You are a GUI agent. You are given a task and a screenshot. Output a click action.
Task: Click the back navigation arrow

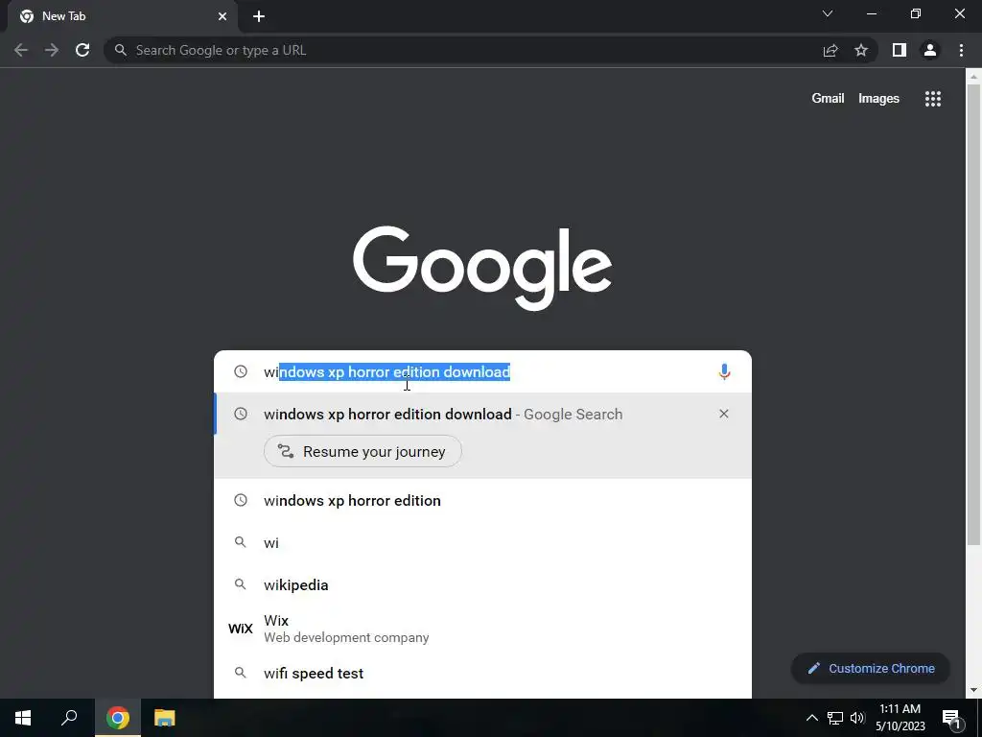coord(21,50)
